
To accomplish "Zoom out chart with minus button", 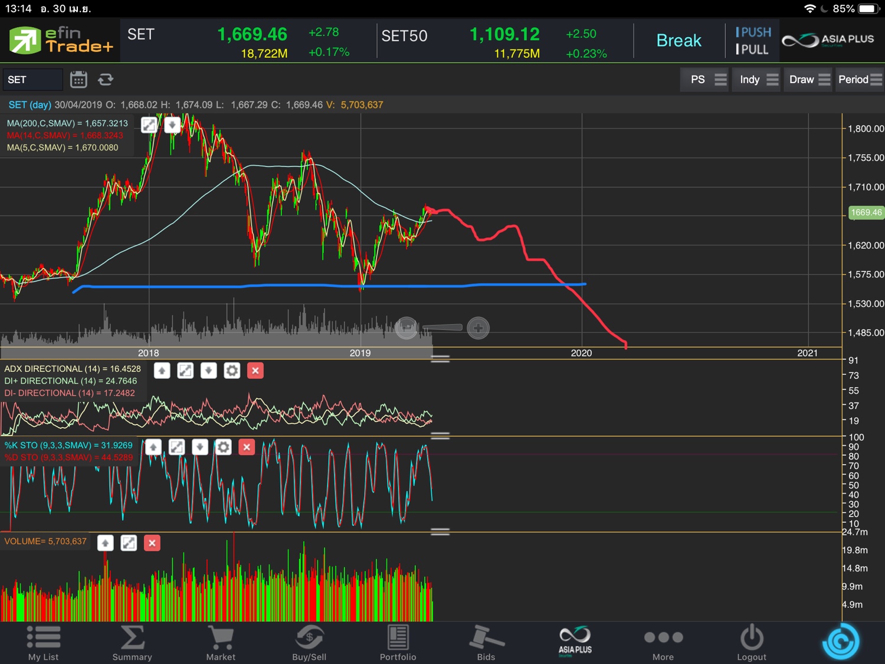I will tap(407, 328).
